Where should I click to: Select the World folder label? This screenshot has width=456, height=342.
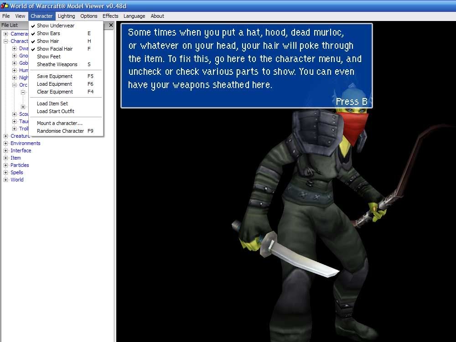click(17, 180)
